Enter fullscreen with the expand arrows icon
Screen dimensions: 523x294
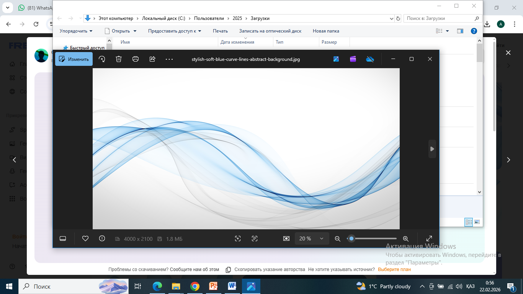[429, 238]
